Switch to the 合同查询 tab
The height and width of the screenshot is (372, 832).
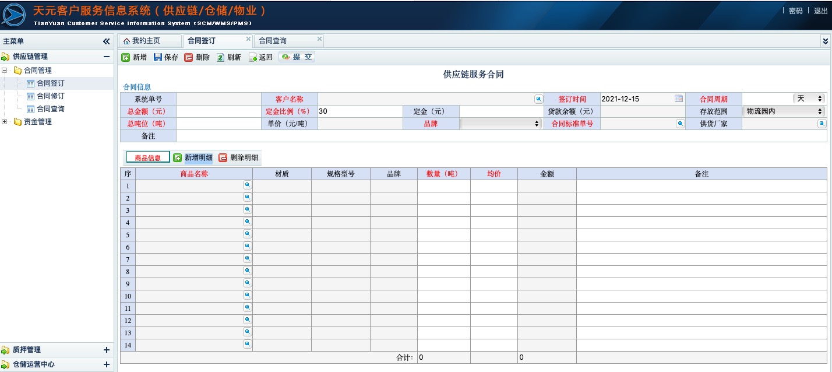(273, 41)
